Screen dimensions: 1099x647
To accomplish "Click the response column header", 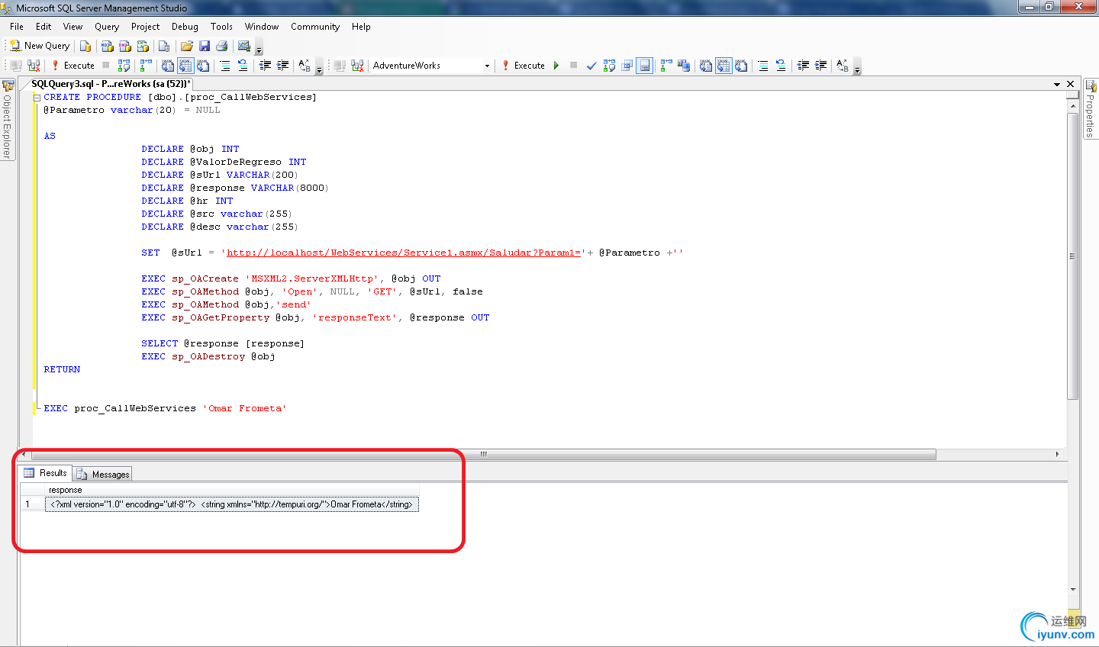I will point(232,490).
